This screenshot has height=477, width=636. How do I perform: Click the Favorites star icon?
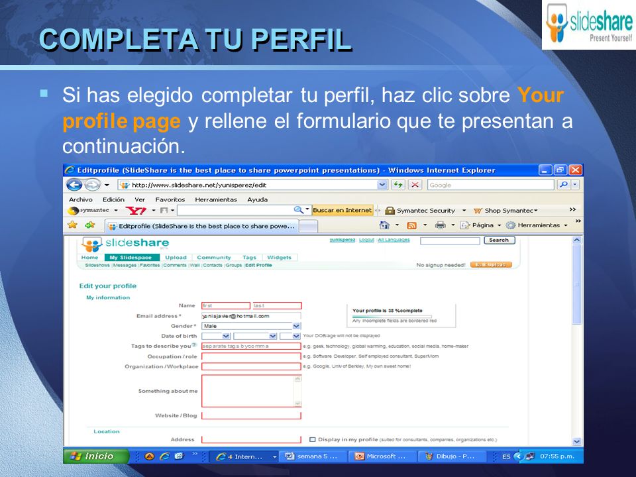pyautogui.click(x=73, y=225)
